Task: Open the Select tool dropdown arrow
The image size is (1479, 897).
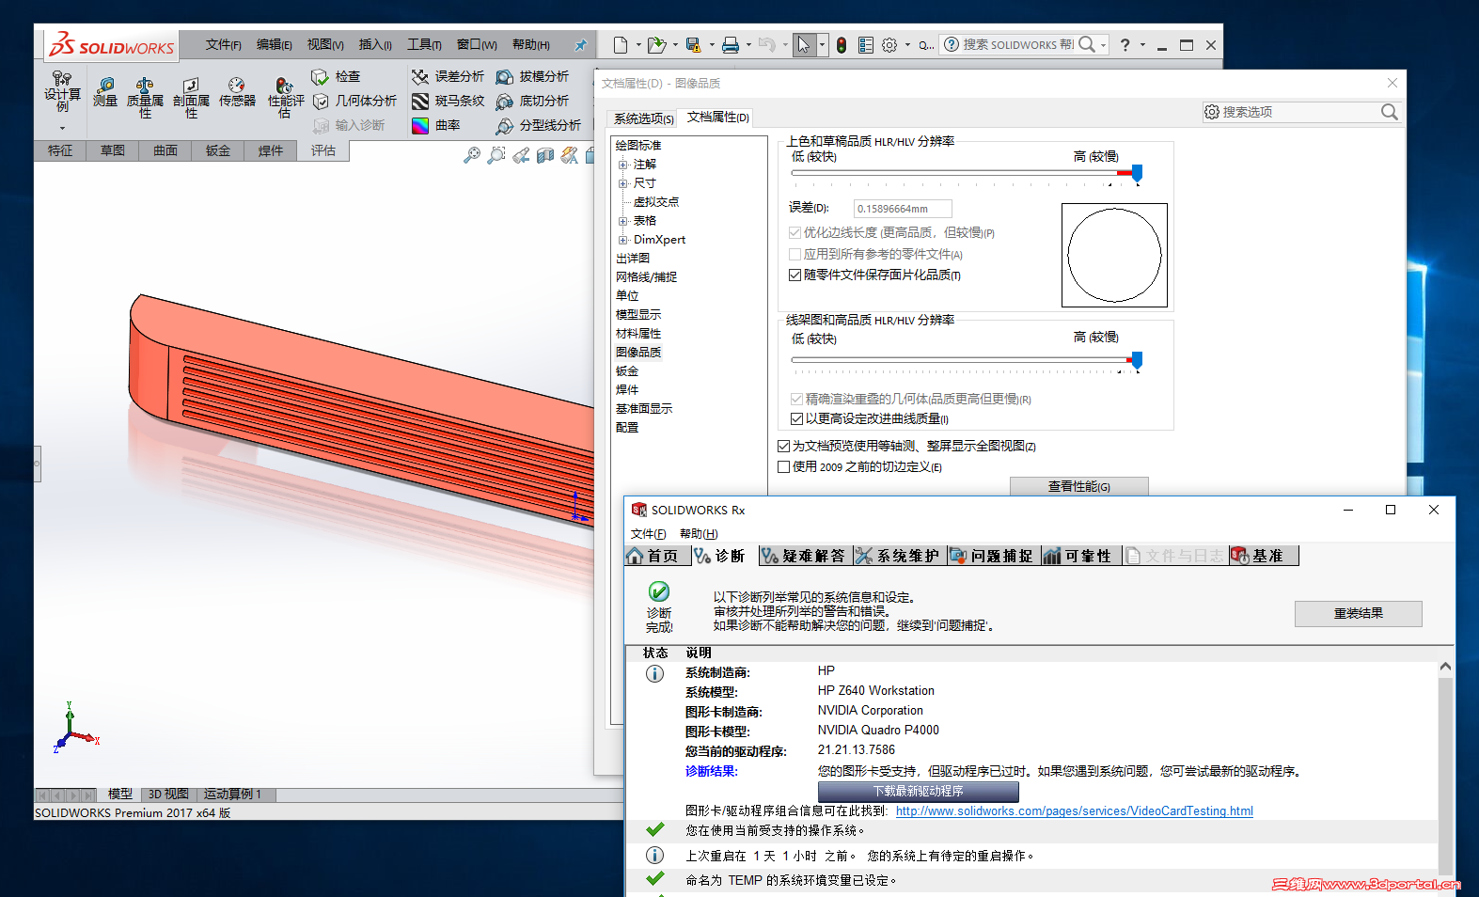Action: 822,44
